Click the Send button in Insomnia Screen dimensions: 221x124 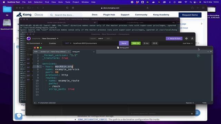[x=124, y=43]
